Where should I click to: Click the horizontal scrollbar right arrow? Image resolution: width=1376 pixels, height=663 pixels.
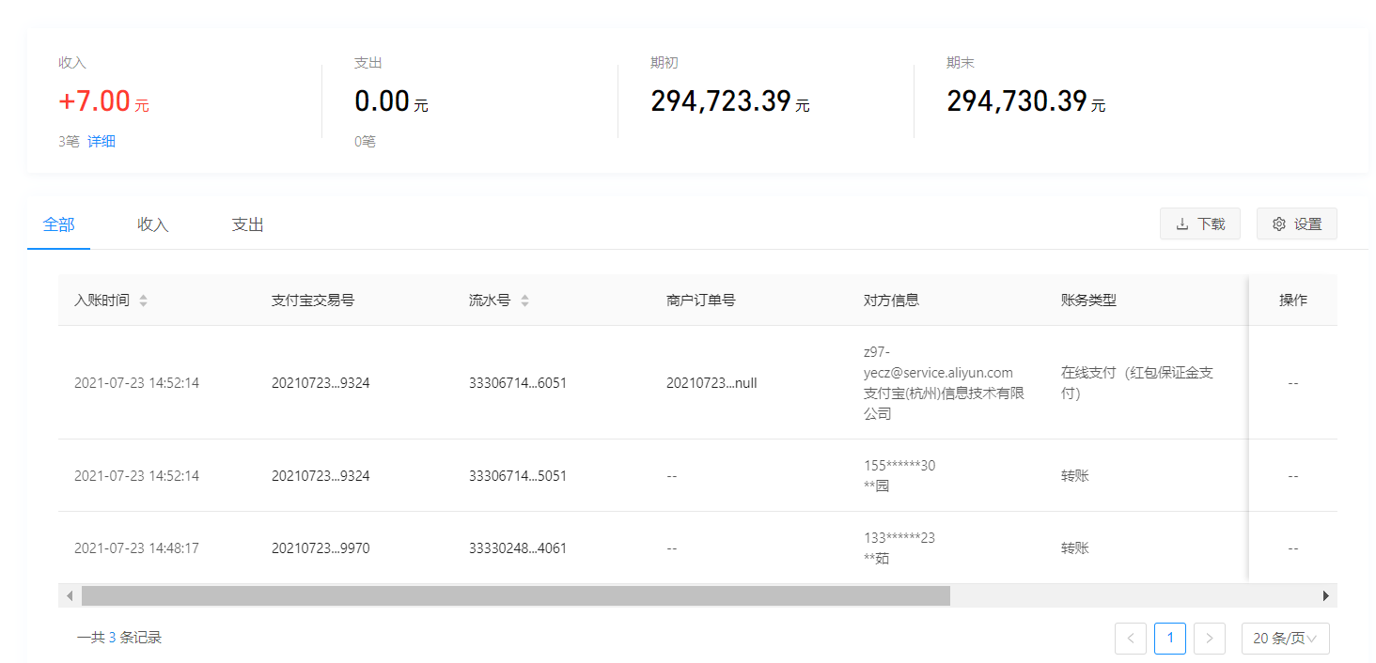1326,595
